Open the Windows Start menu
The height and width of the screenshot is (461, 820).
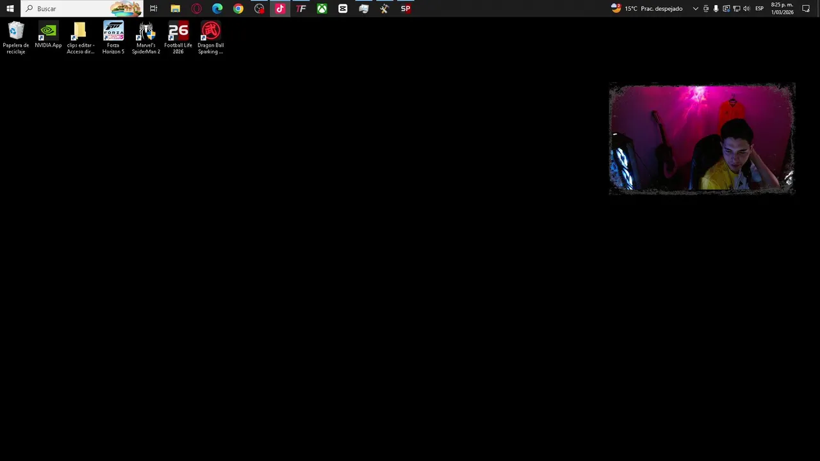[10, 8]
